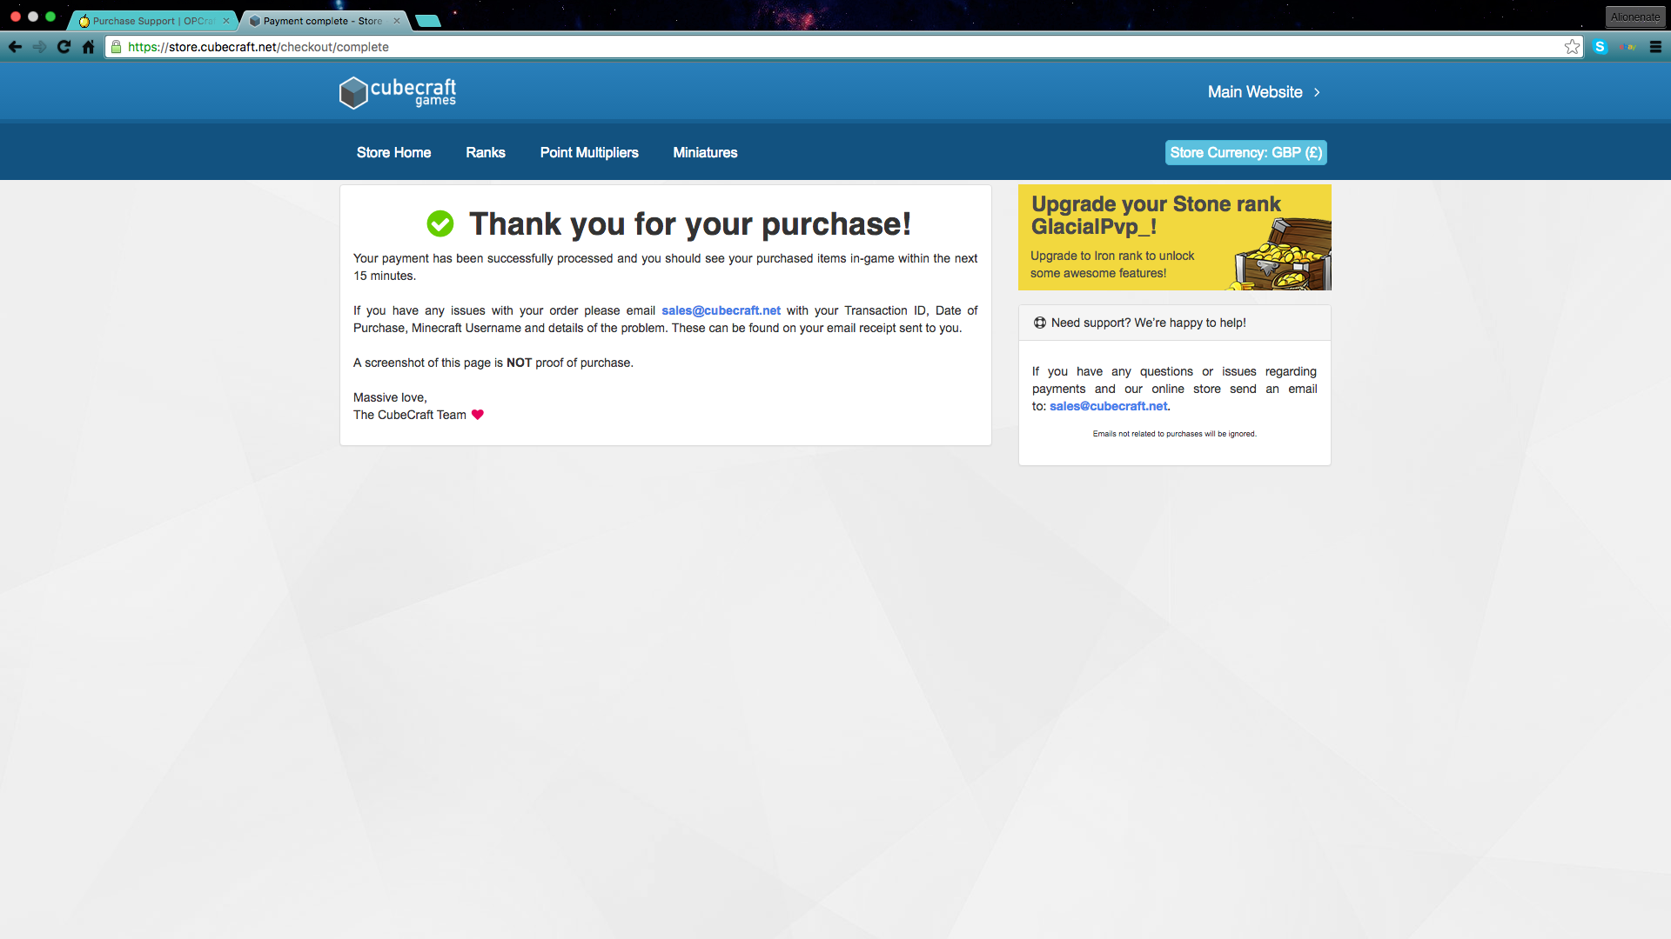Open Point Multipliers menu item
The height and width of the screenshot is (939, 1671).
click(x=589, y=152)
